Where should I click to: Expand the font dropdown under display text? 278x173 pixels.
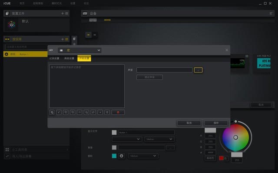tap(127, 139)
